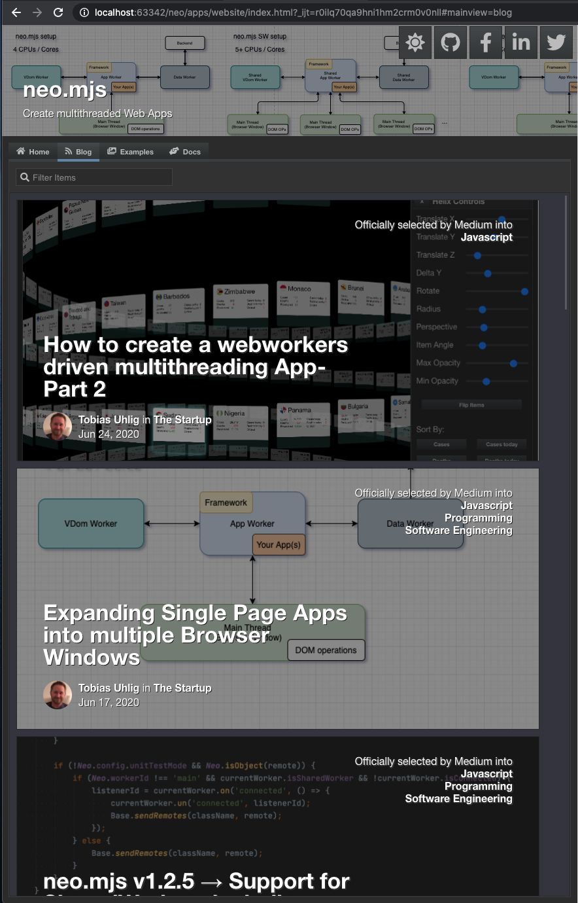Open the LinkedIn icon link
This screenshot has height=903, width=578.
[521, 43]
